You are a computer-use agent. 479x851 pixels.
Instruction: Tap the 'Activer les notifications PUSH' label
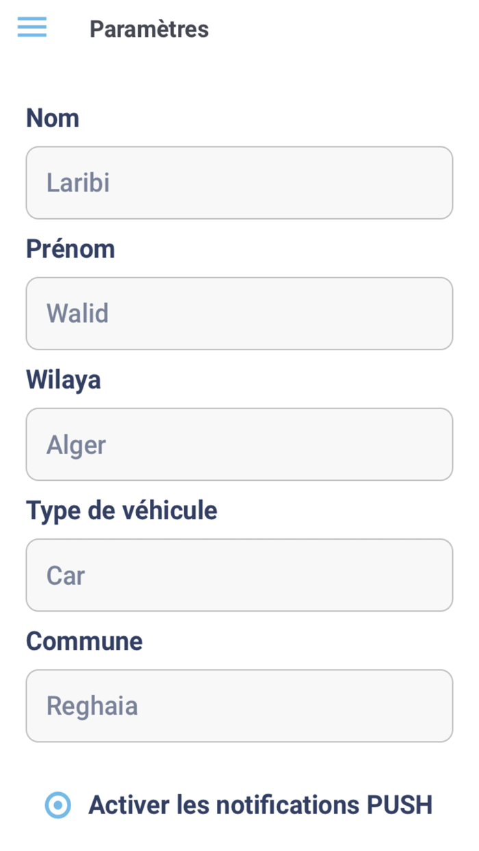(260, 805)
